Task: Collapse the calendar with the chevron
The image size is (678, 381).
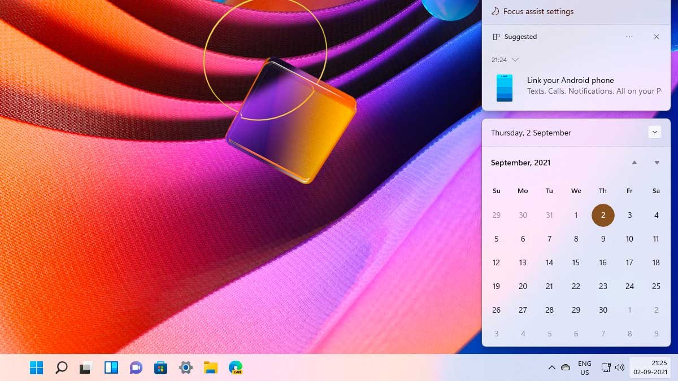Action: [x=654, y=132]
